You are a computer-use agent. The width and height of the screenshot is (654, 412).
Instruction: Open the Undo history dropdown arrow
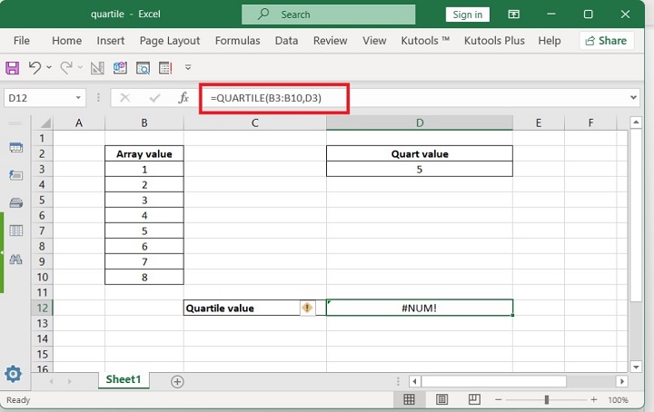click(49, 68)
